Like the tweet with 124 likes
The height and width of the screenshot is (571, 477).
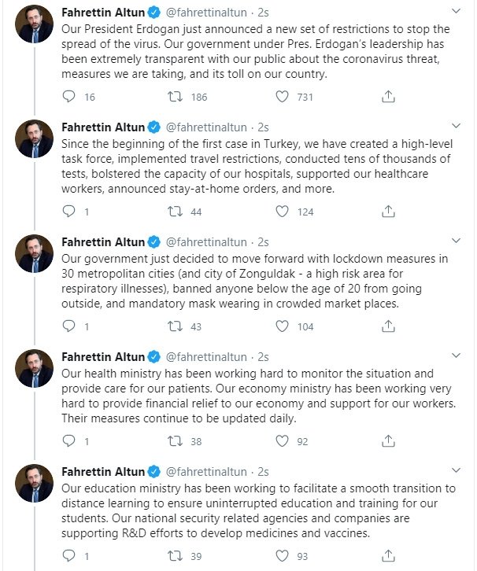click(x=282, y=212)
